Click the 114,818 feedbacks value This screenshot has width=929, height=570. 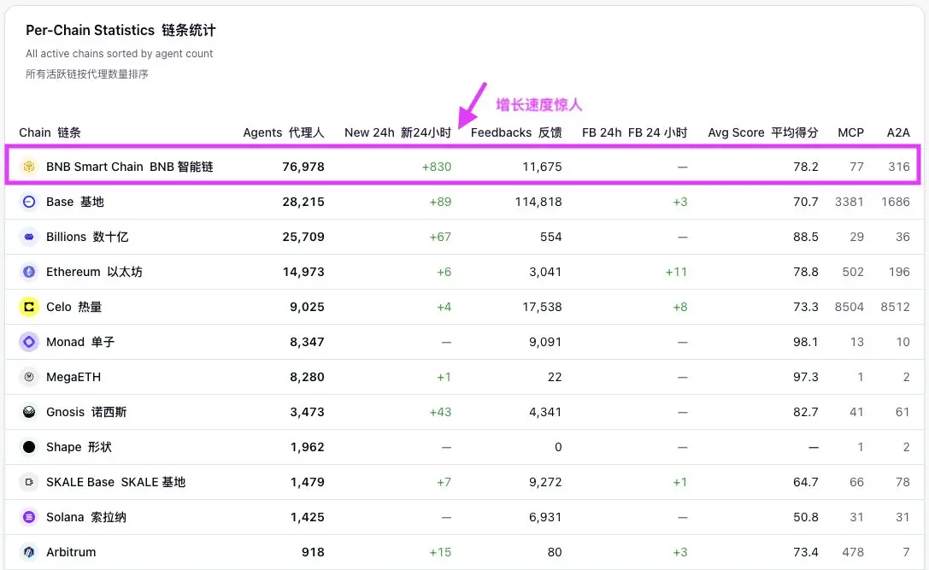click(x=538, y=202)
